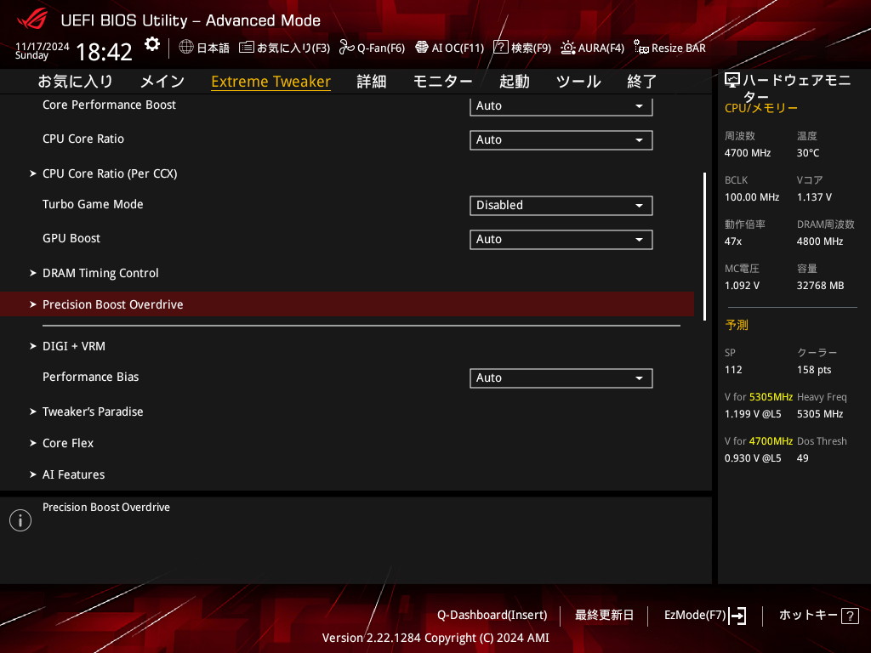The image size is (871, 653).
Task: Launch AI OC(F11) brain icon
Action: (x=422, y=48)
